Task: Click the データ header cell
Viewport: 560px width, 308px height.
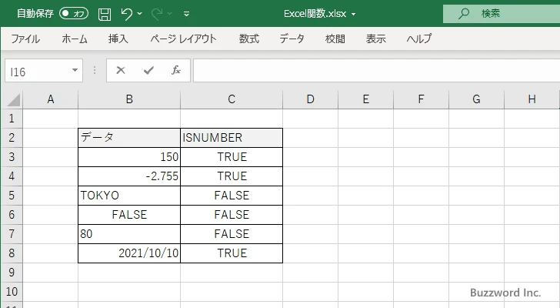Action: pyautogui.click(x=129, y=138)
